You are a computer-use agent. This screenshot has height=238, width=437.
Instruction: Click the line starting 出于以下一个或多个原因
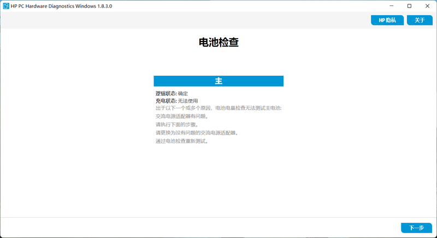pyautogui.click(x=218, y=108)
